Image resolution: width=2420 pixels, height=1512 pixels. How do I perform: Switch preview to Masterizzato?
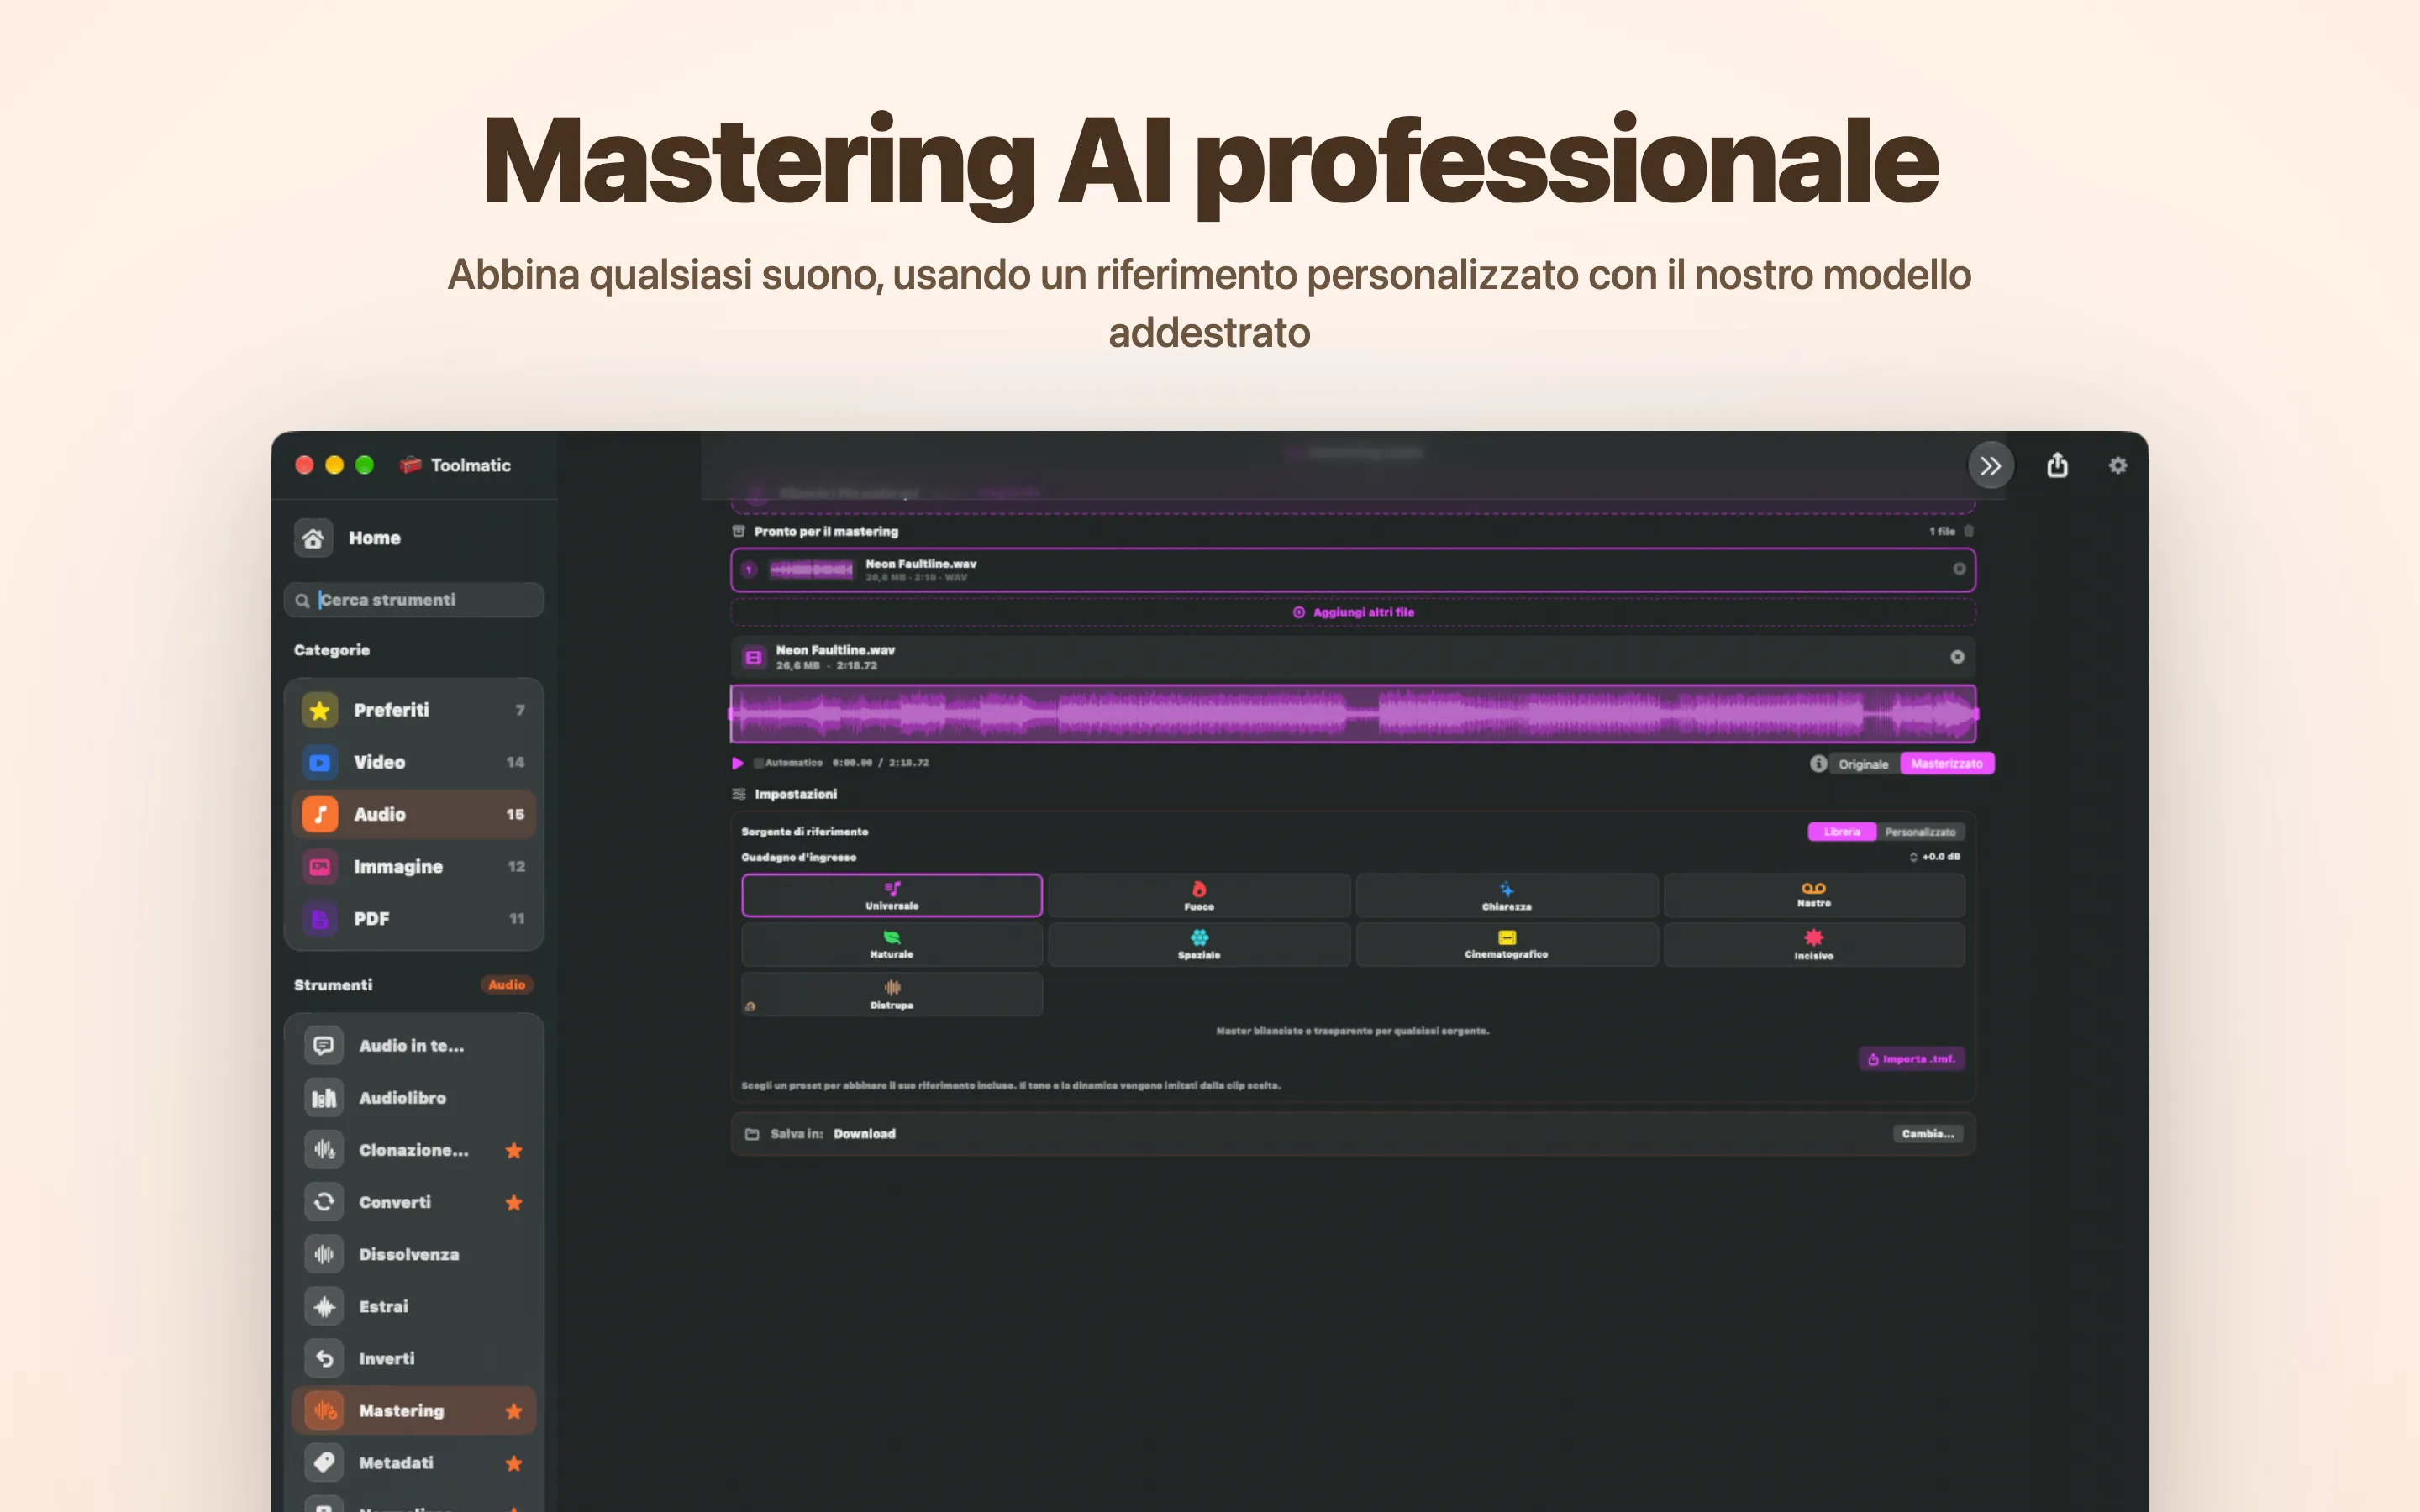1946,764
